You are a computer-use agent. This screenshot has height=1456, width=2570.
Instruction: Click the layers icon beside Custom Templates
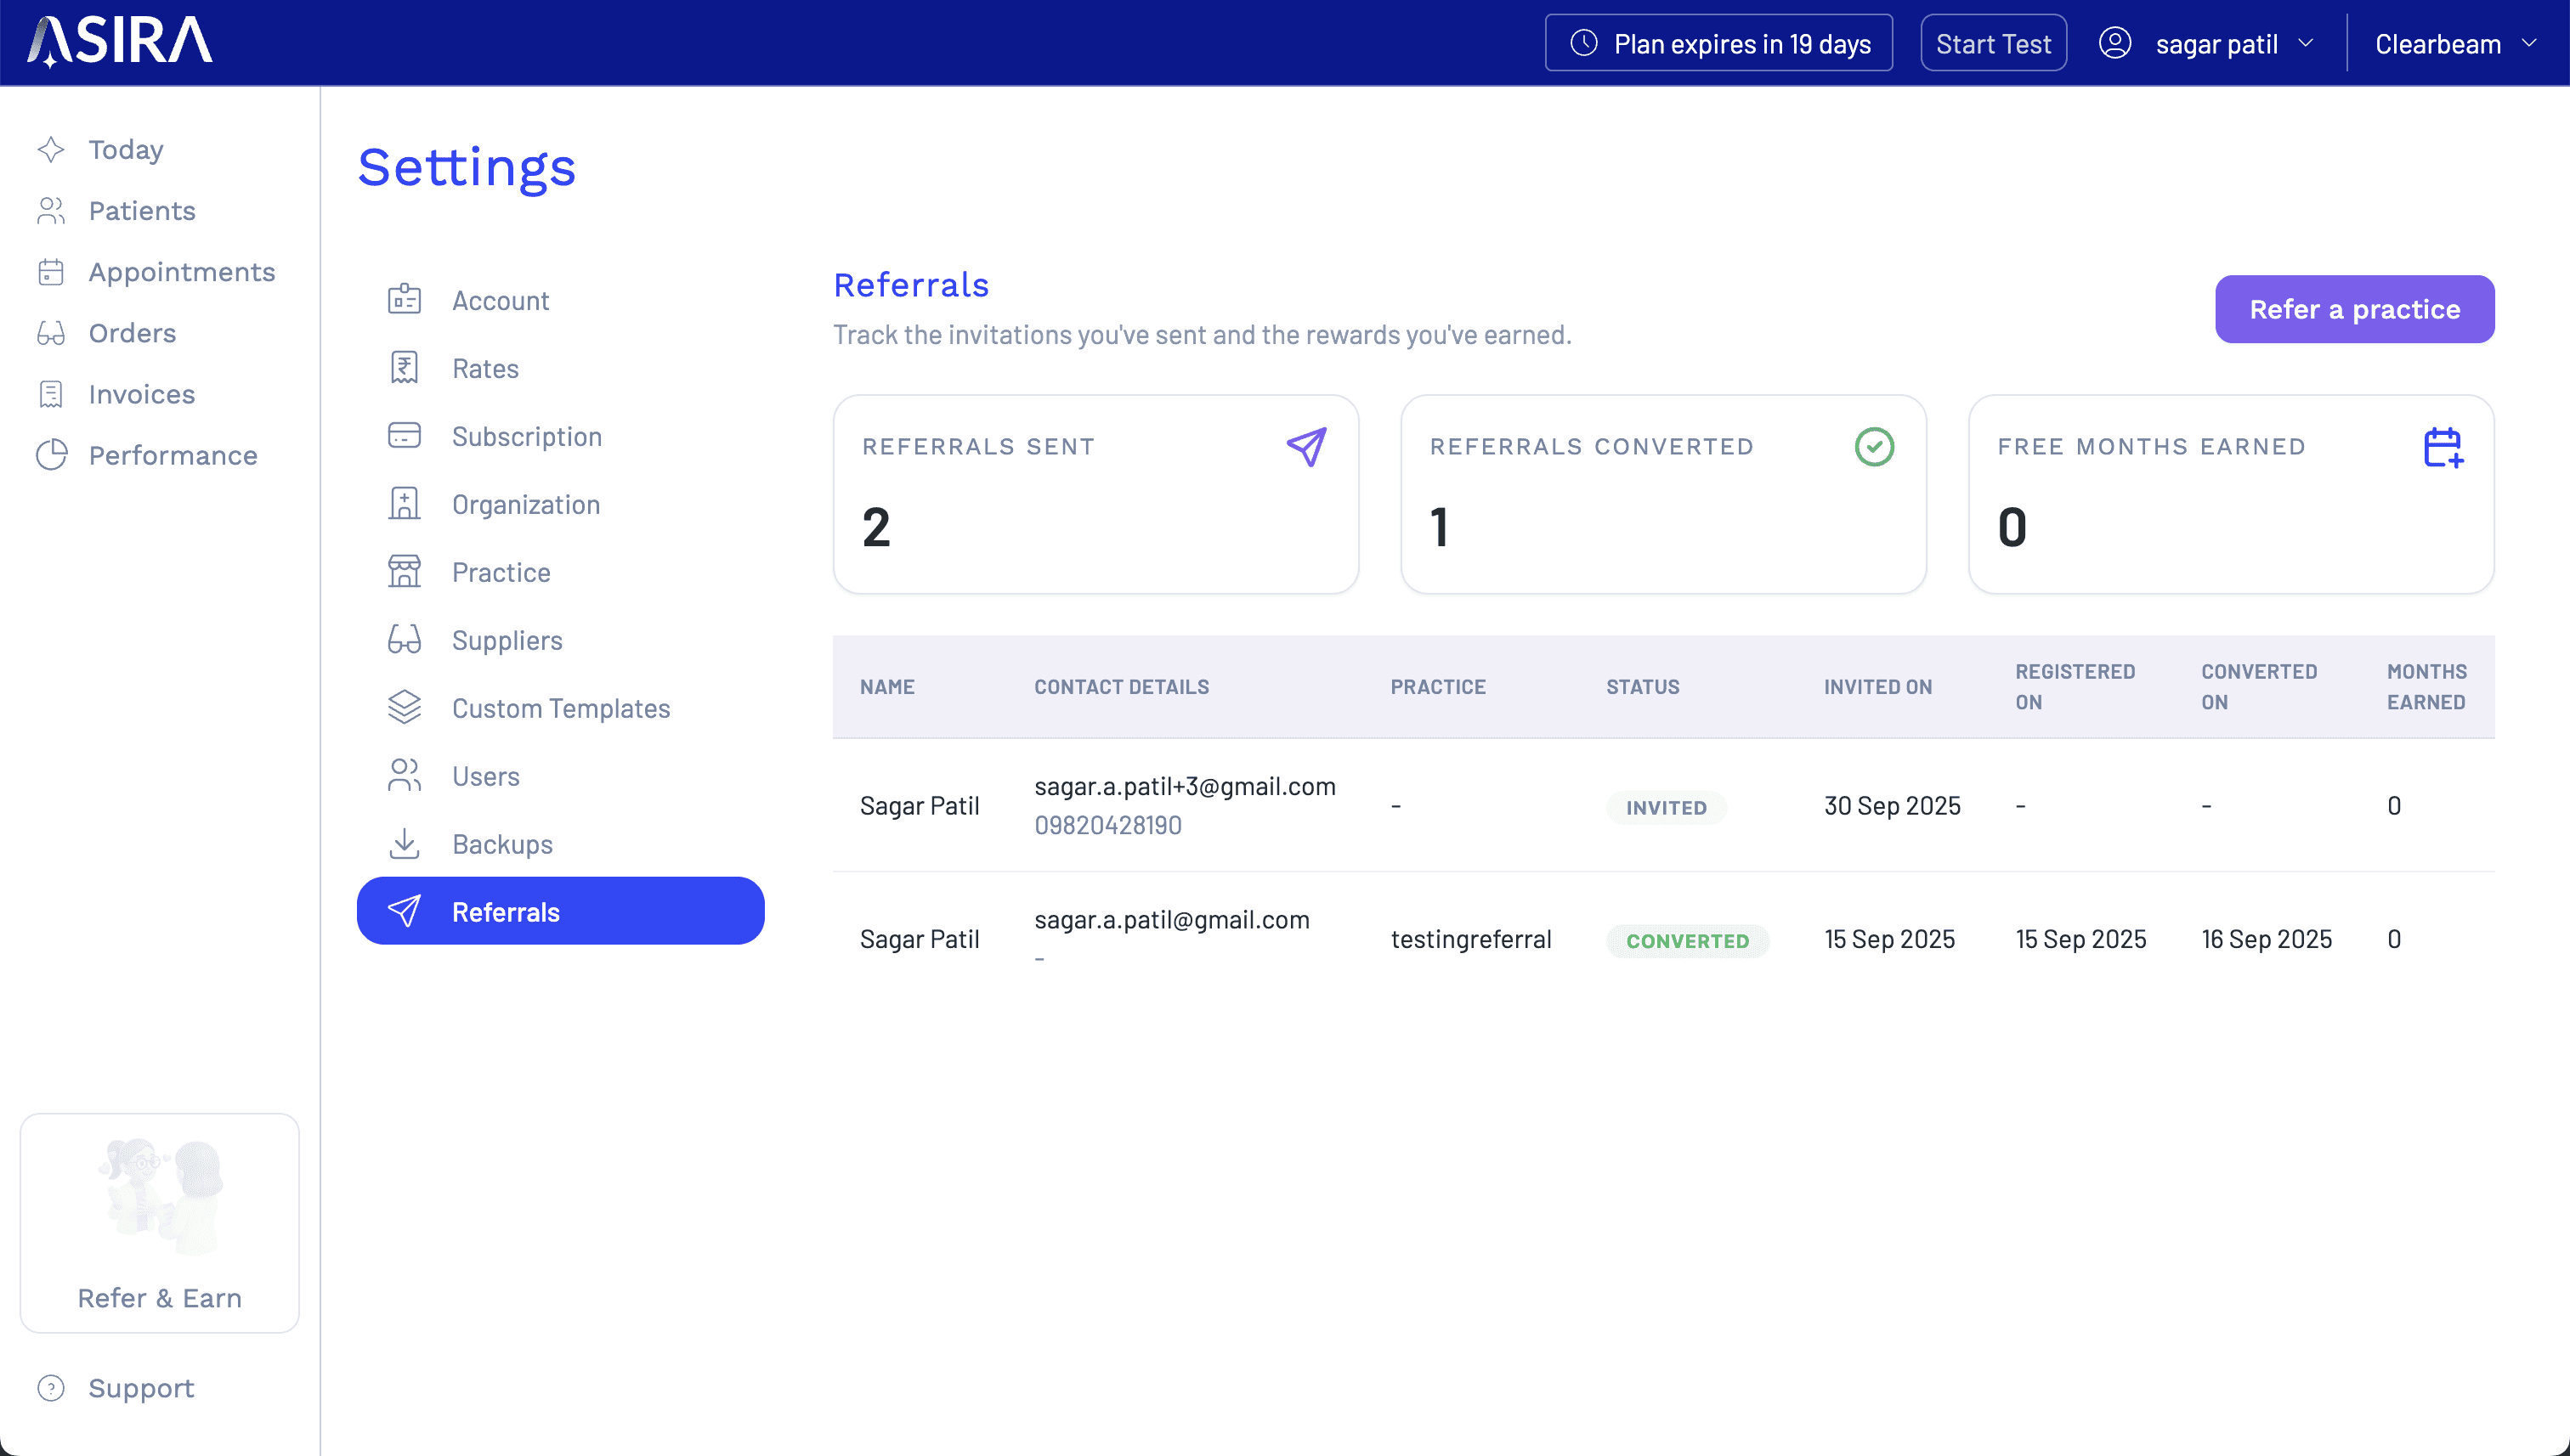405,708
